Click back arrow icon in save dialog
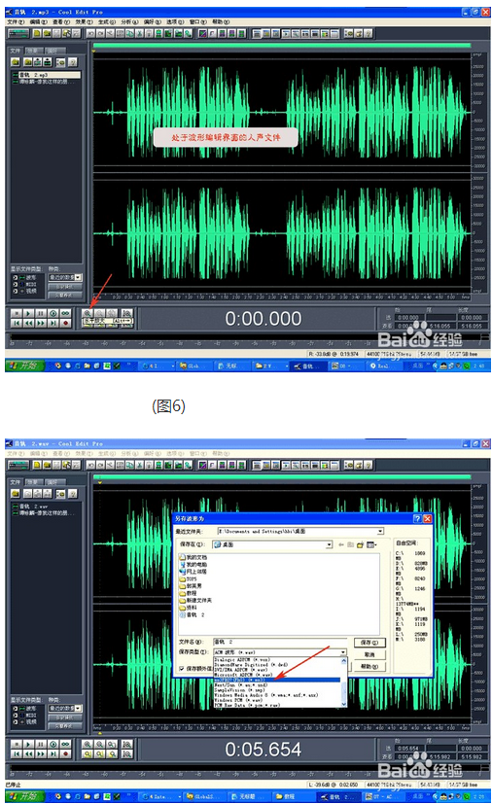The width and height of the screenshot is (492, 804). tap(341, 544)
